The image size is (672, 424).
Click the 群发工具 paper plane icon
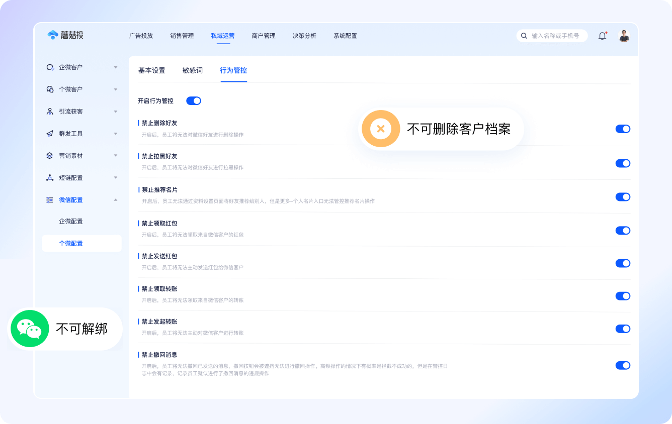pos(50,134)
